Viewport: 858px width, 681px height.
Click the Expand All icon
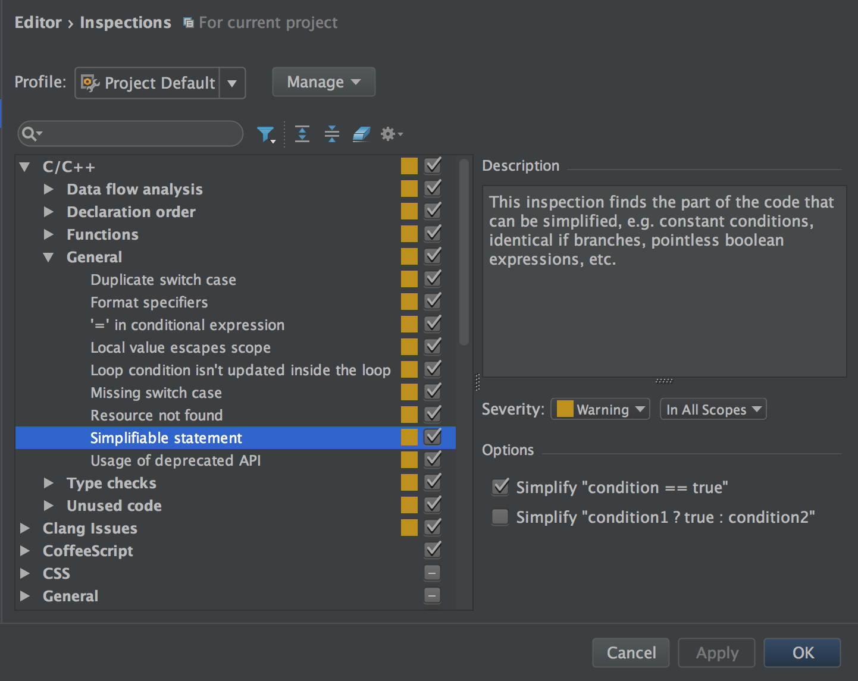(302, 134)
